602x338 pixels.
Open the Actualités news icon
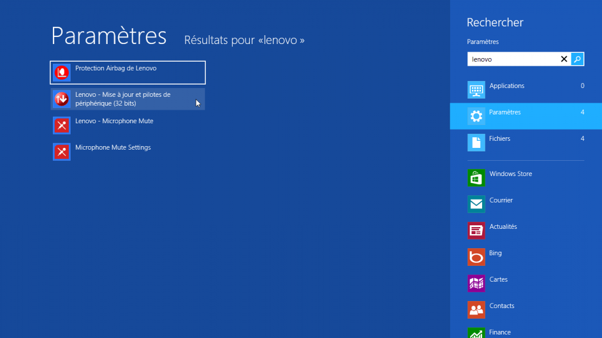476,231
